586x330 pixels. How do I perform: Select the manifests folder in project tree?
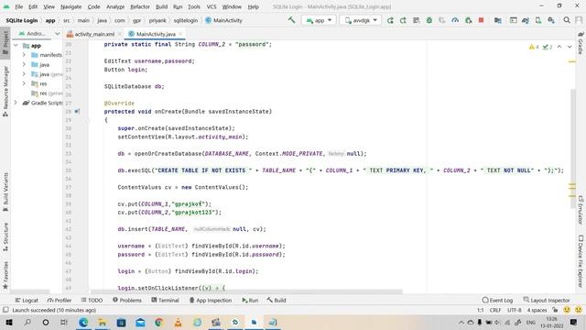click(x=47, y=55)
